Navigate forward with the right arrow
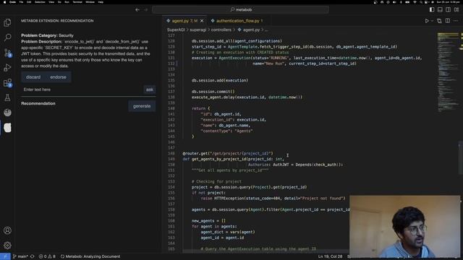463x260 pixels. pos(145,9)
